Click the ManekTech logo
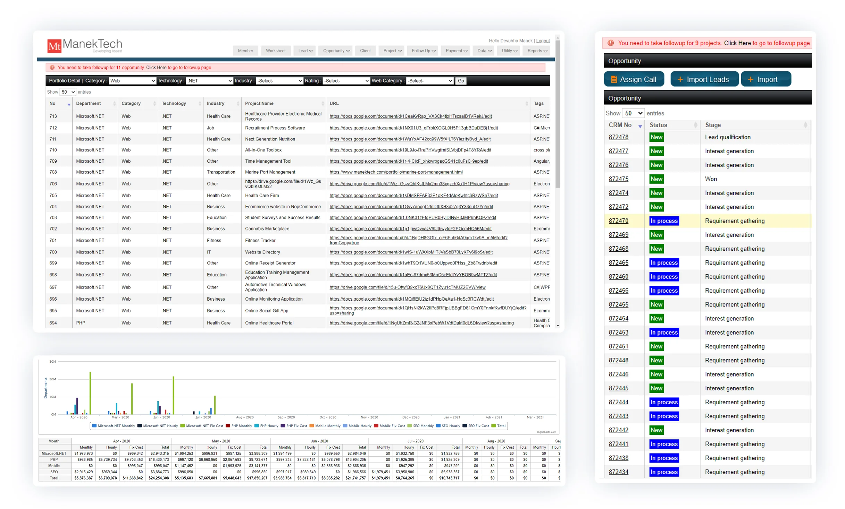Image resolution: width=845 pixels, height=509 pixels. pos(85,46)
